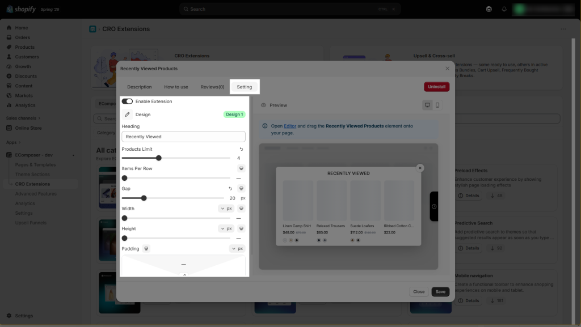This screenshot has width=581, height=327.
Task: Click the pencil icon beside Design
Action: 127,114
